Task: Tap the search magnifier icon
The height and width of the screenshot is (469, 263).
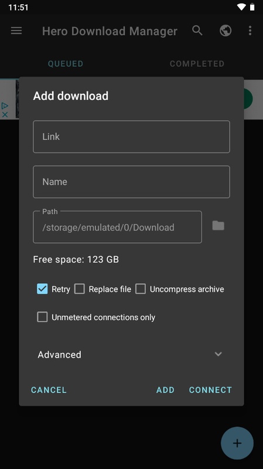Action: point(197,30)
